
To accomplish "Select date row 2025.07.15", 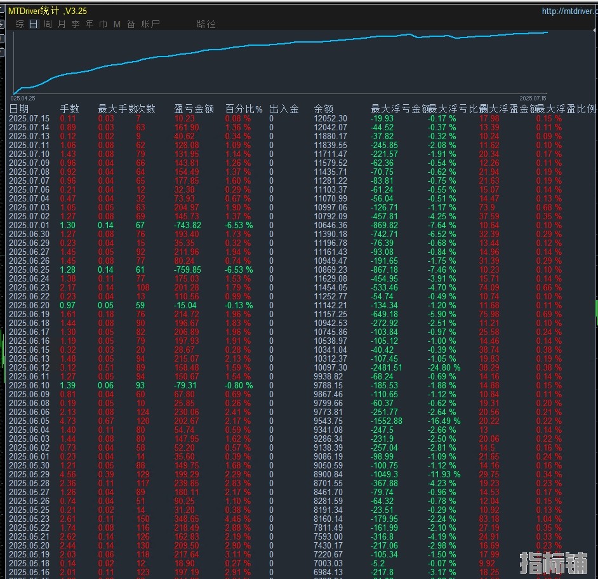I will click(x=29, y=119).
